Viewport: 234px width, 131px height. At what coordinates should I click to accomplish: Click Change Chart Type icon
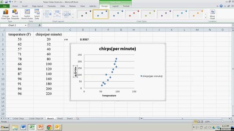(6, 14)
